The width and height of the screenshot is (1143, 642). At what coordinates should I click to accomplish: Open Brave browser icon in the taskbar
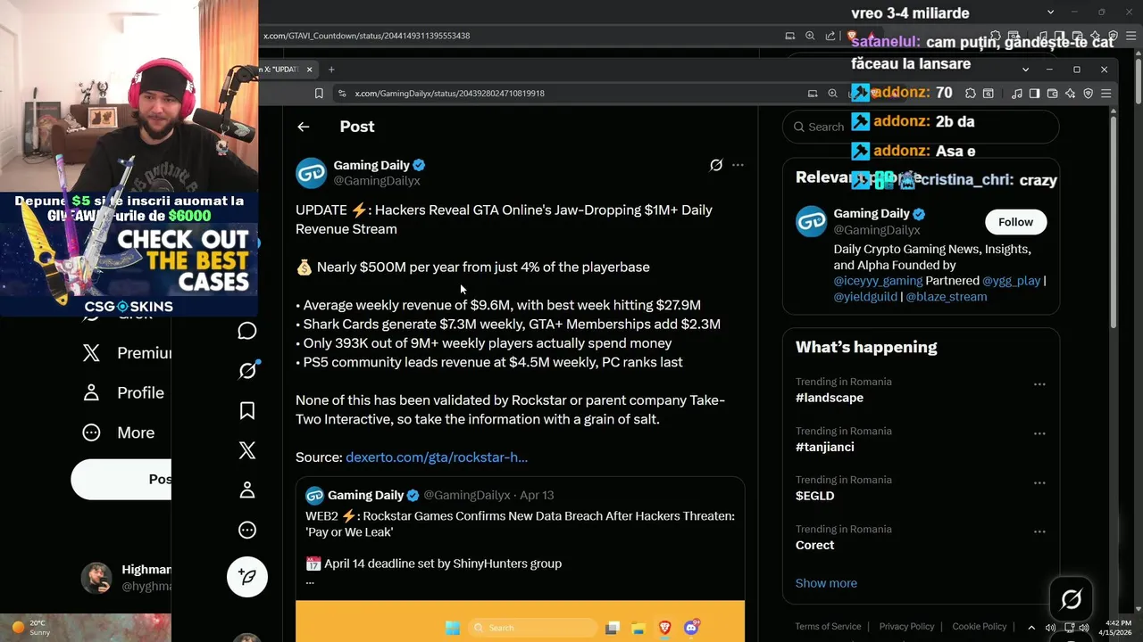(x=664, y=628)
